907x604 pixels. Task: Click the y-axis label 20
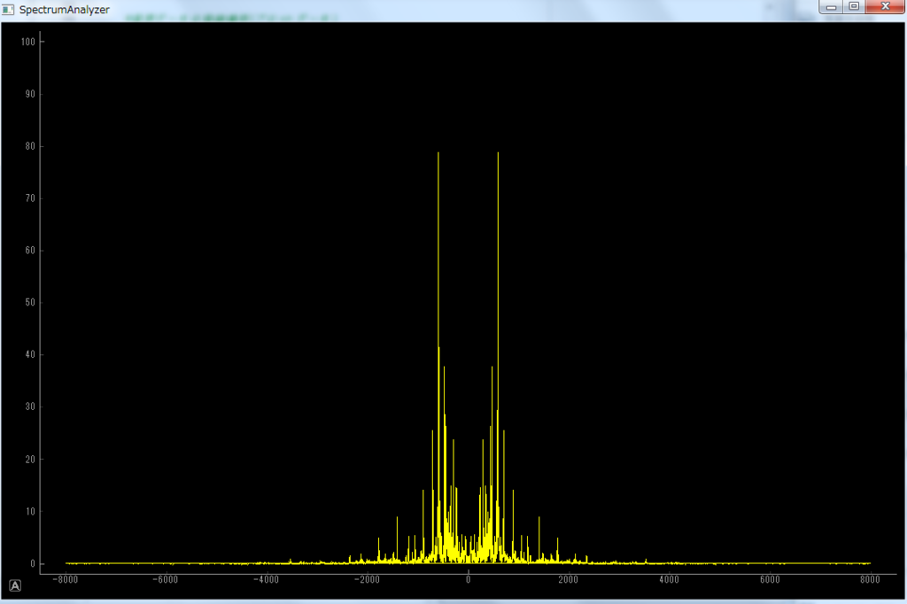click(x=30, y=459)
